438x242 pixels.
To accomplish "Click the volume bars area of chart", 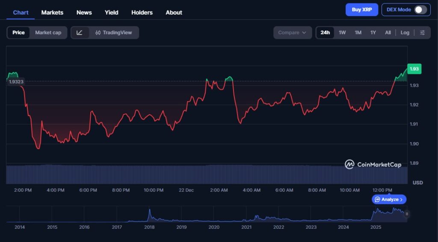I will [207, 174].
